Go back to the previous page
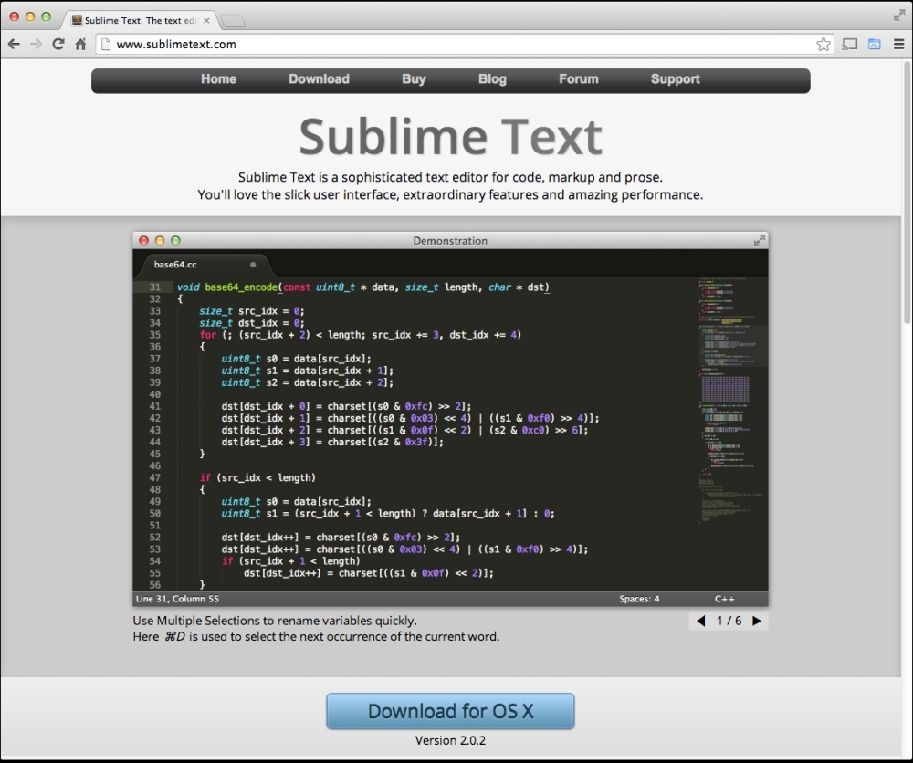 14,44
